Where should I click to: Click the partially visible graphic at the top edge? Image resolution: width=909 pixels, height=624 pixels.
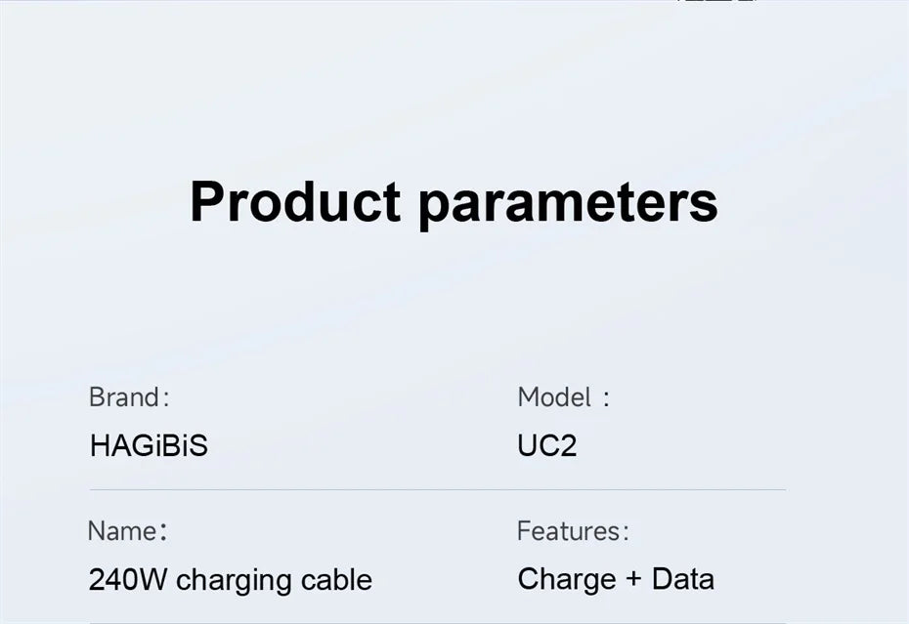coord(716,2)
